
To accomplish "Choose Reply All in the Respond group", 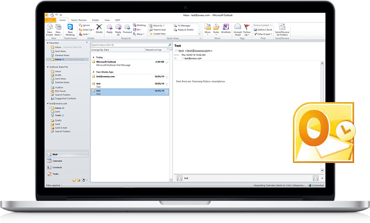I will (118, 30).
